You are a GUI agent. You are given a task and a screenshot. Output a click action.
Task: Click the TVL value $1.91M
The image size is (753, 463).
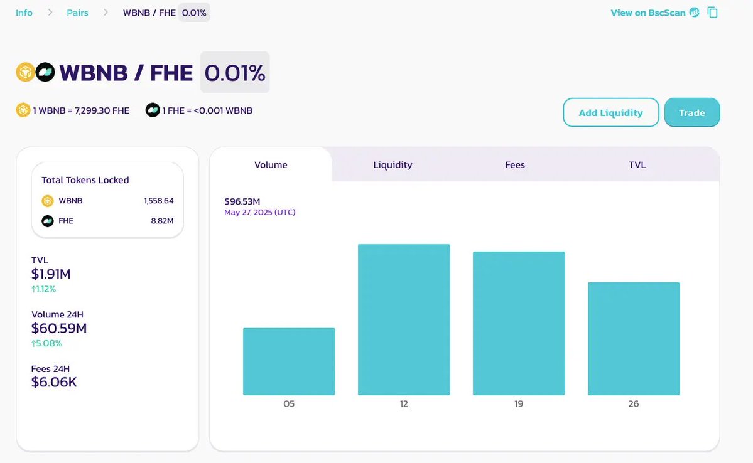pos(51,274)
